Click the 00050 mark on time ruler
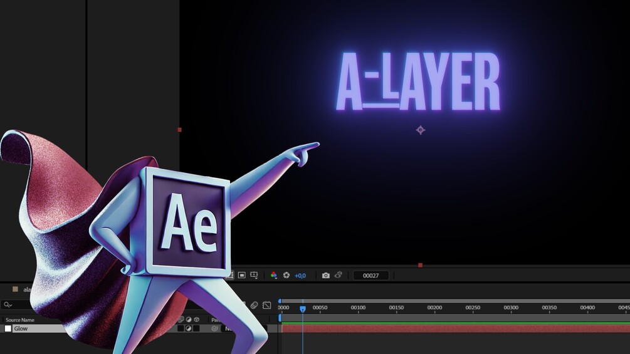Image resolution: width=630 pixels, height=354 pixels. (320, 308)
